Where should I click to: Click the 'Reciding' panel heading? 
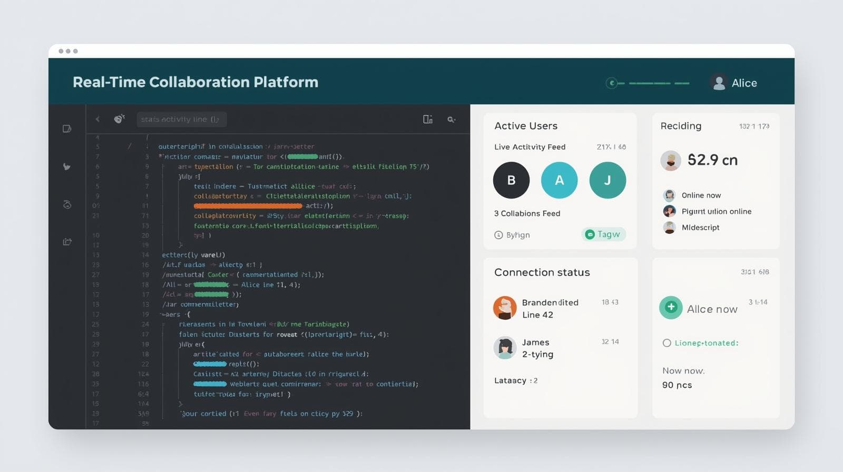click(x=681, y=126)
